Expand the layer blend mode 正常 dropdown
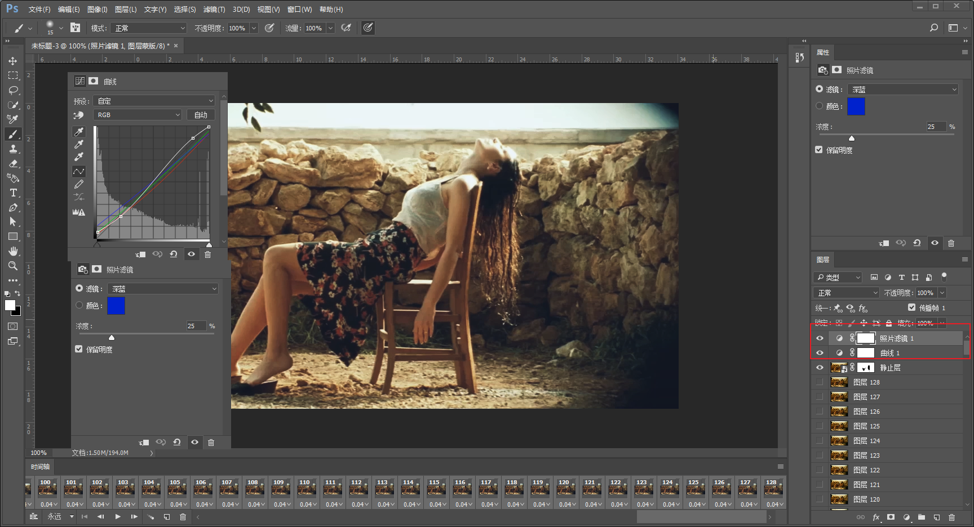Image resolution: width=974 pixels, height=527 pixels. coord(846,293)
